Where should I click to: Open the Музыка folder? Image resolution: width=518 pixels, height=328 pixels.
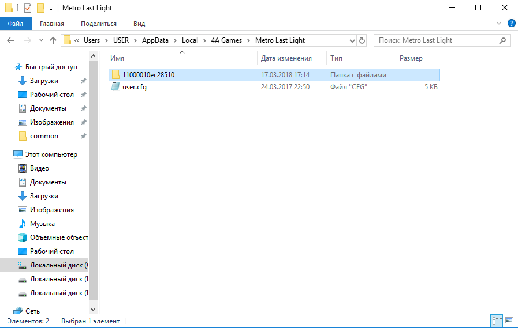click(42, 224)
